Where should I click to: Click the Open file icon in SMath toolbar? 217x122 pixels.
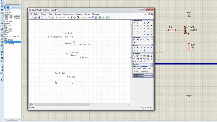35,17
